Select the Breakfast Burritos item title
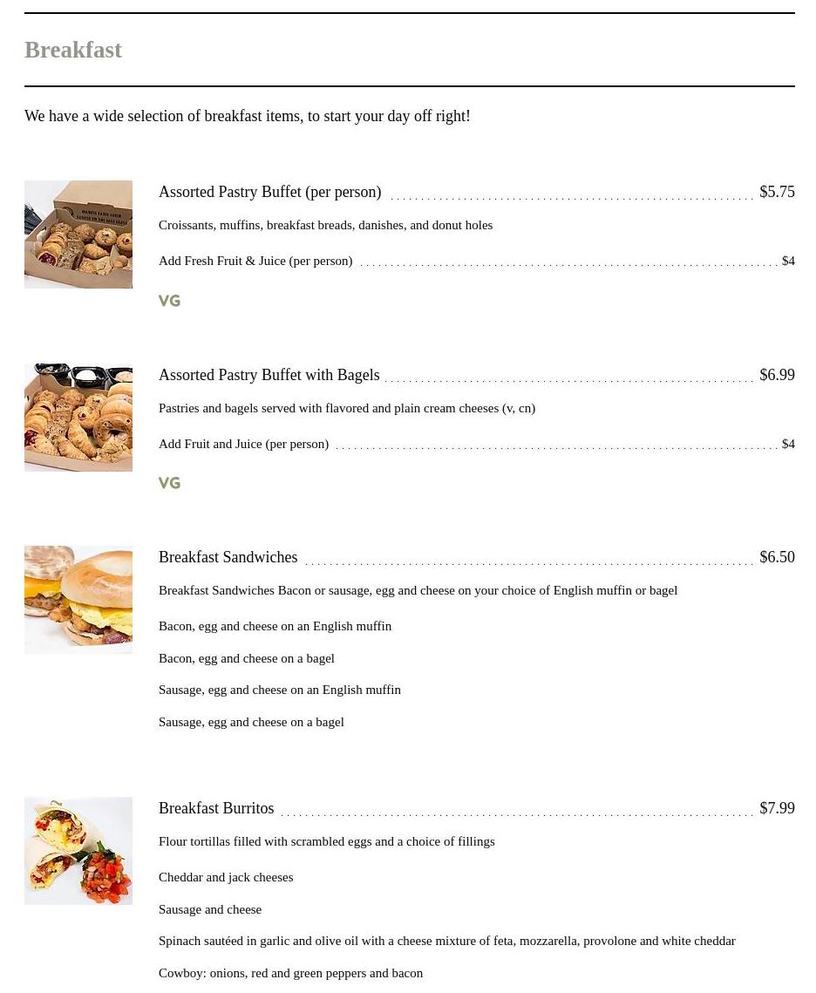The width and height of the screenshot is (816, 993). click(x=216, y=808)
